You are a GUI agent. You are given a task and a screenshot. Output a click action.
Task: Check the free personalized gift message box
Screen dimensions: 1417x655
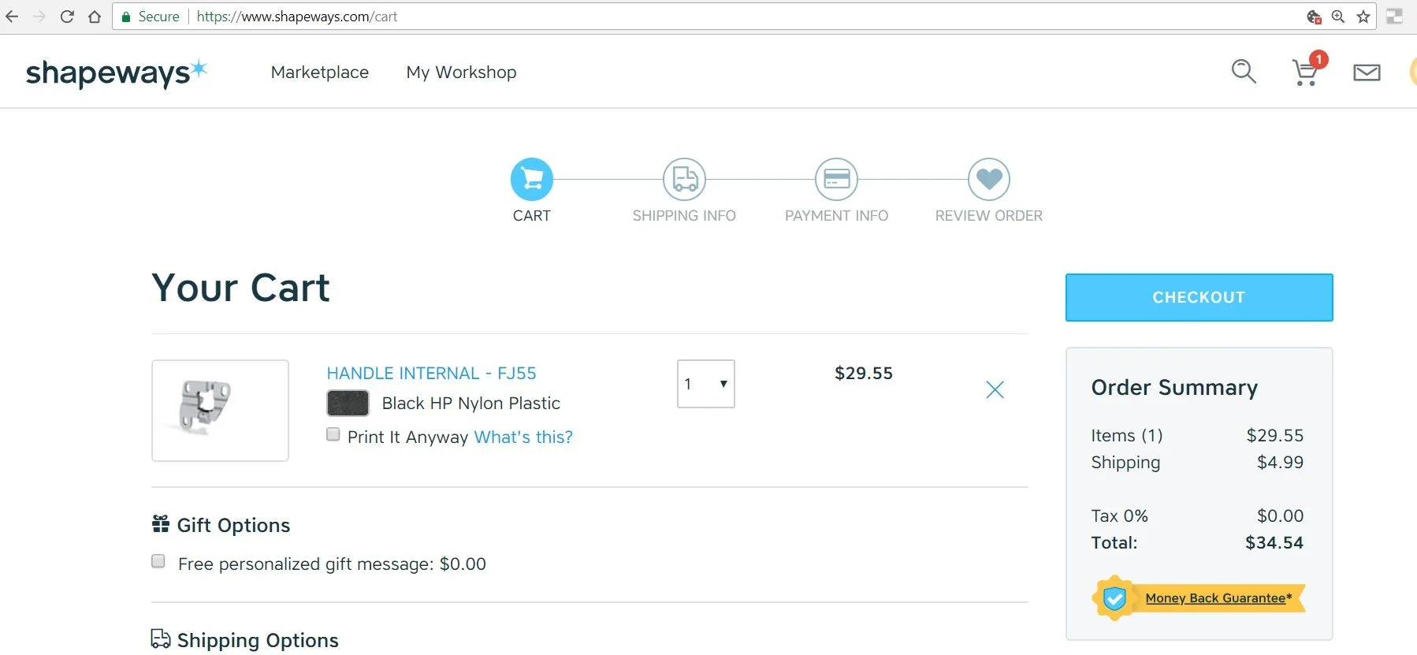tap(158, 561)
